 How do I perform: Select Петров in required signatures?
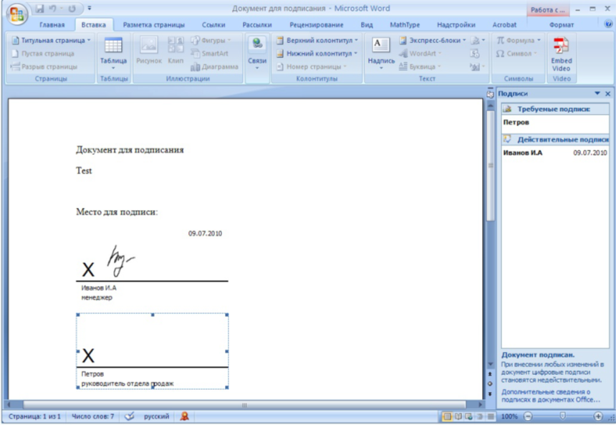tap(555, 123)
